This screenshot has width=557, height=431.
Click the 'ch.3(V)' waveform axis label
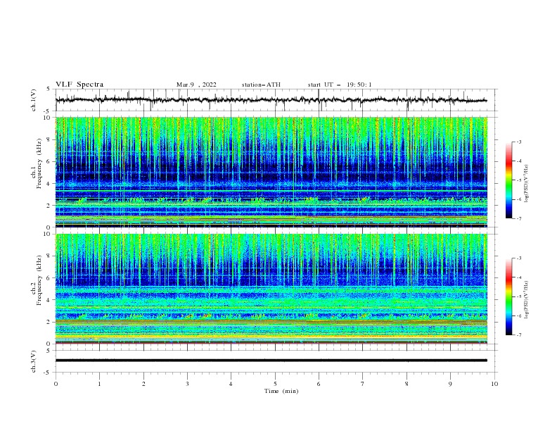(34, 362)
